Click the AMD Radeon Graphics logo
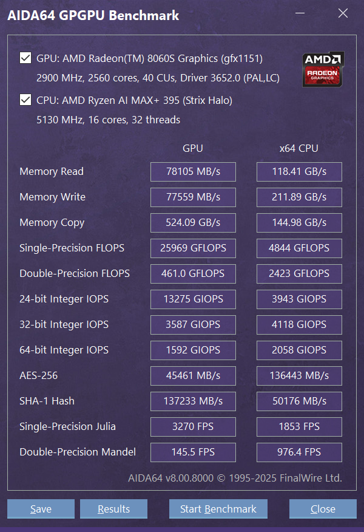Screen dimensions: 364x532 (x=323, y=69)
